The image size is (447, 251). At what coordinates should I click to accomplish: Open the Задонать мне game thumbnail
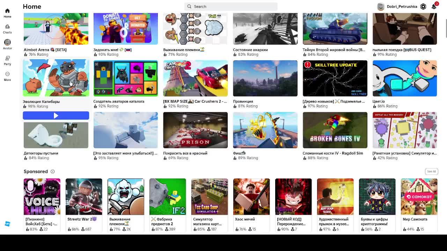(126, 29)
